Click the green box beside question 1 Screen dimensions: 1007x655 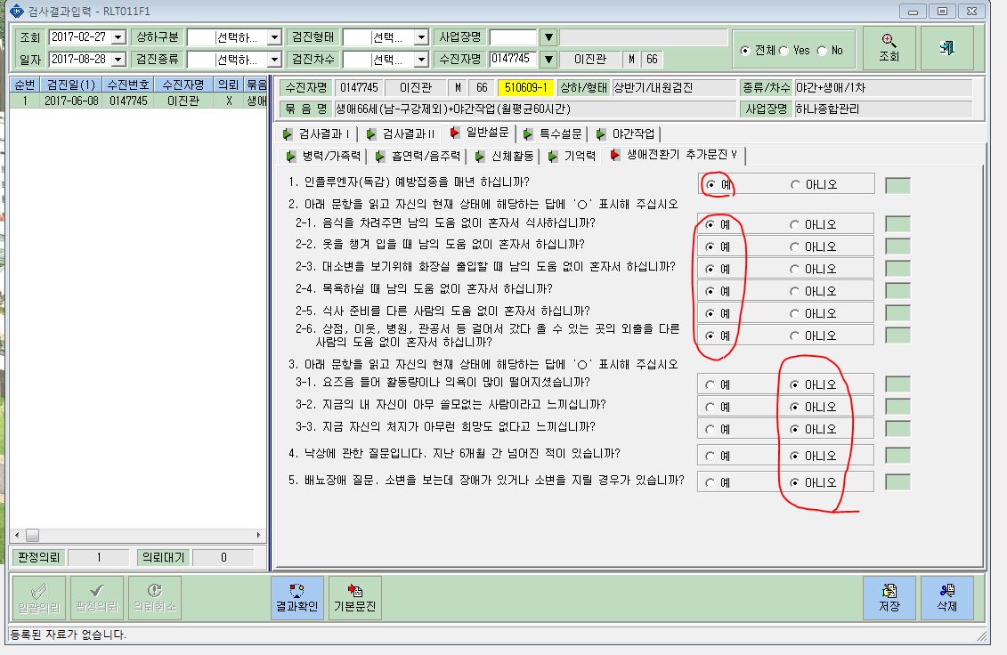(897, 186)
